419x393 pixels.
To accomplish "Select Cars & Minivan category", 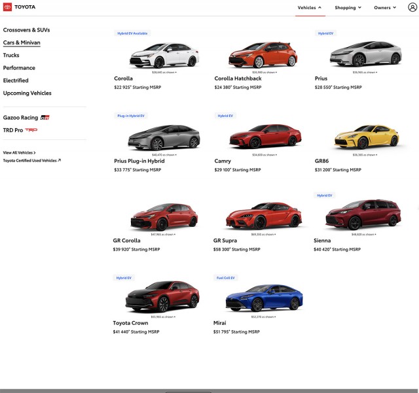I will 22,43.
